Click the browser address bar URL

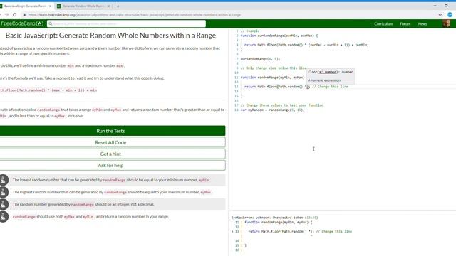click(x=135, y=14)
